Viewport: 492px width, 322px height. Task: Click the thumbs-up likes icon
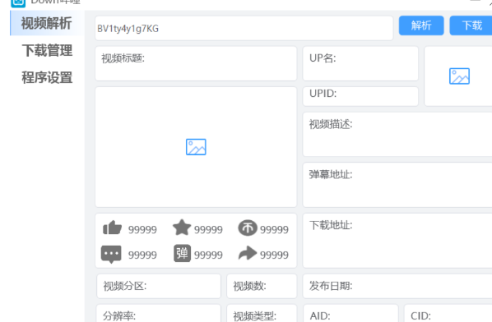(112, 228)
